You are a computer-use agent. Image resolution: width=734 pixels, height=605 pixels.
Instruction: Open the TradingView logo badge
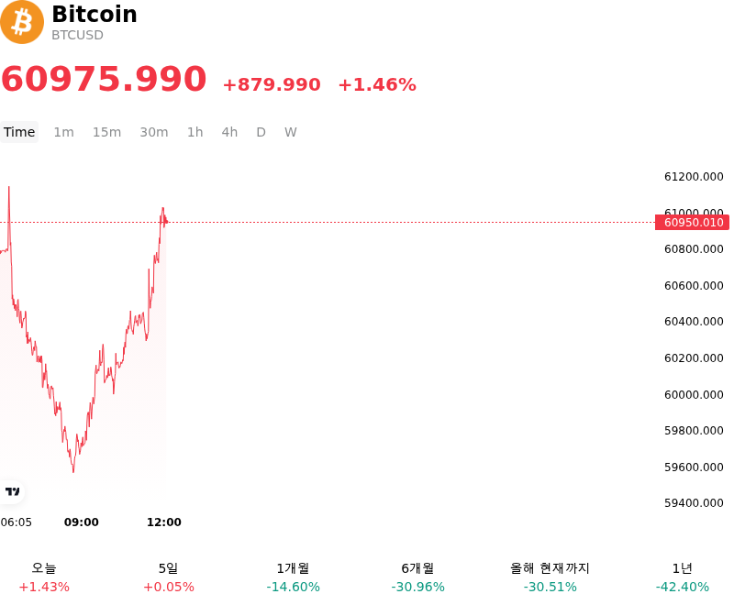[x=12, y=491]
